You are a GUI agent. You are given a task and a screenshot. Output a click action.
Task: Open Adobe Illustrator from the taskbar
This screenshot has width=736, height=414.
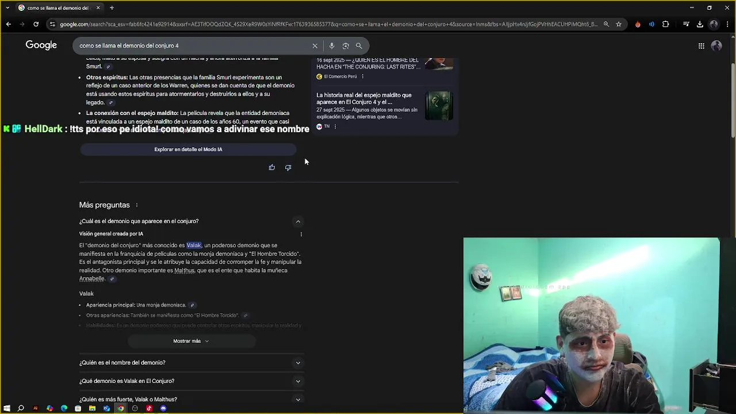[x=35, y=408]
